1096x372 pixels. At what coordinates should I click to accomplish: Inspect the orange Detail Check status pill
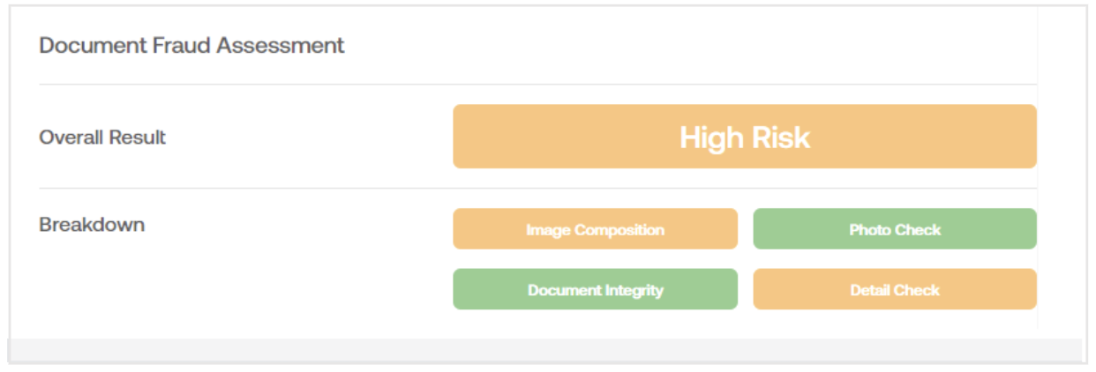point(895,289)
